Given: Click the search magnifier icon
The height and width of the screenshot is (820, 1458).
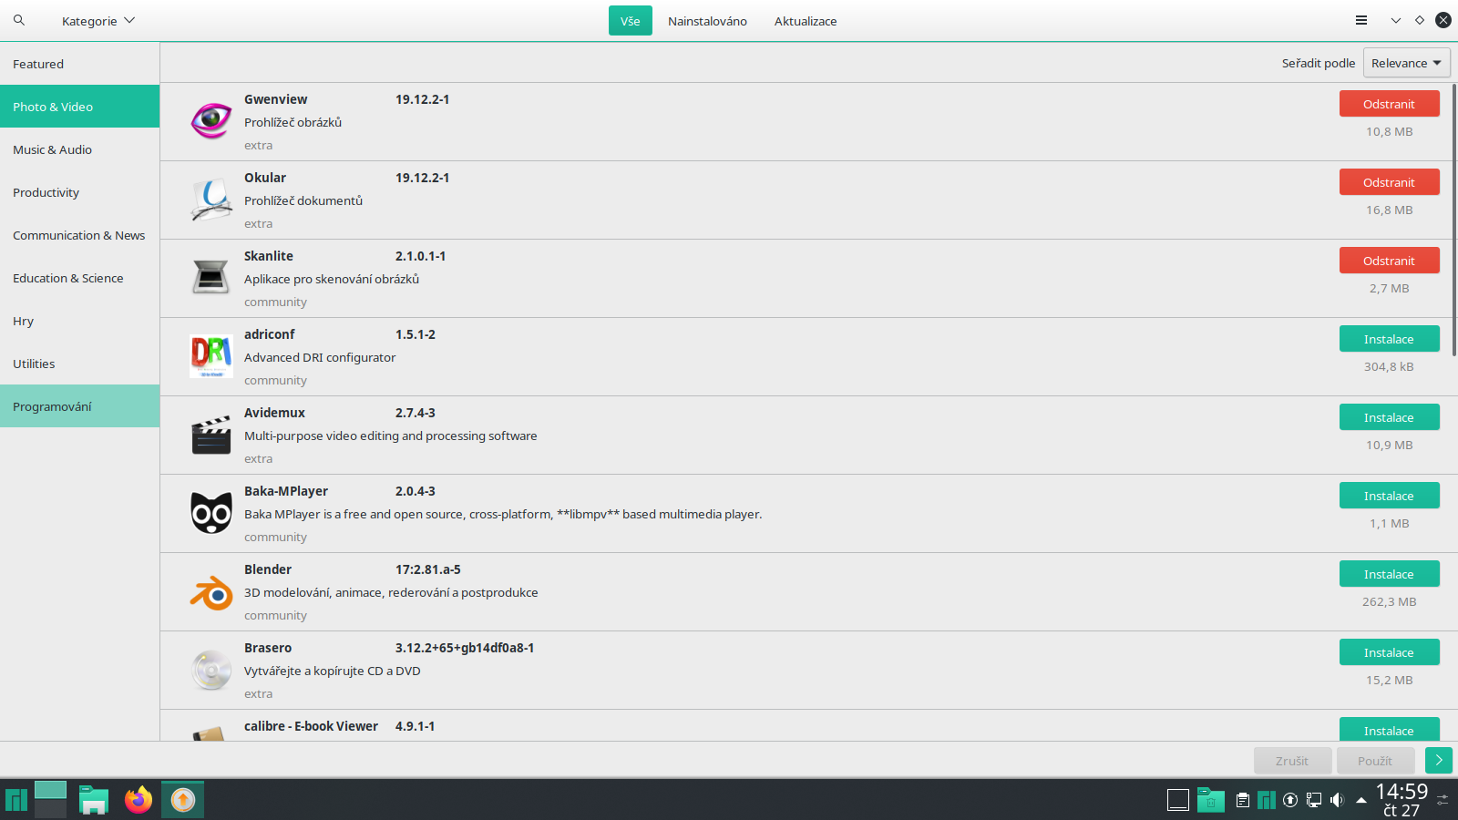Looking at the screenshot, I should coord(18,19).
